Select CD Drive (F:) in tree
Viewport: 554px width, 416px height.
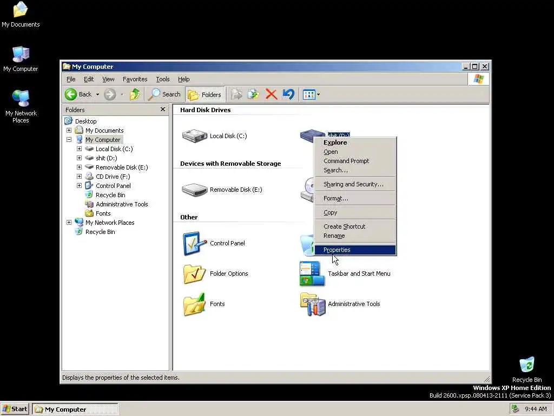point(113,177)
